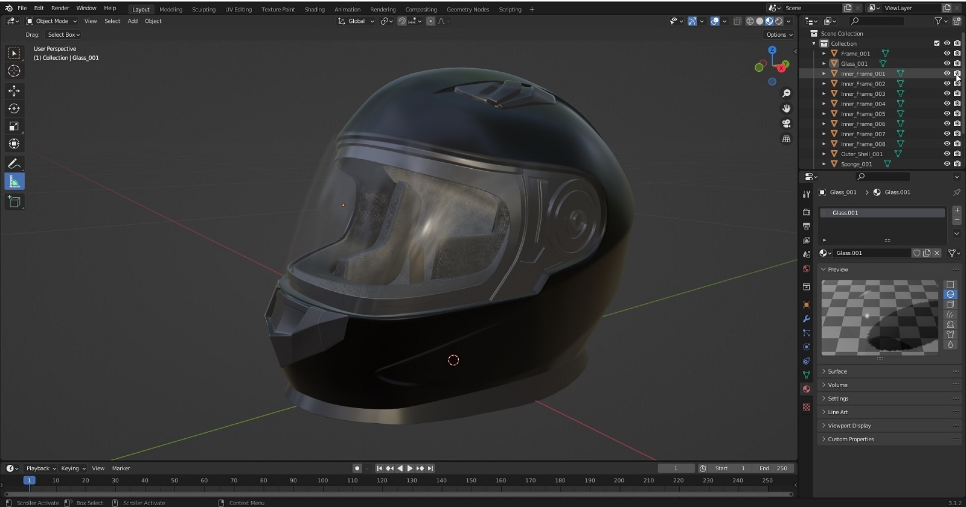Hide Sponge_001 in the viewport
This screenshot has width=966, height=507.
(x=947, y=164)
